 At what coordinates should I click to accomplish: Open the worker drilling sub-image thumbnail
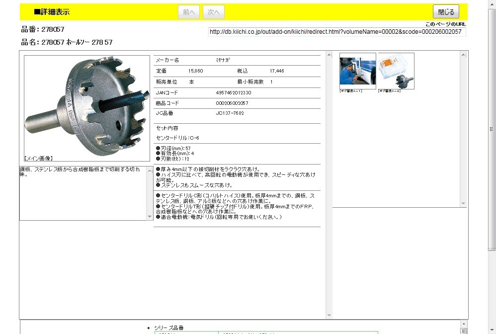click(x=358, y=71)
